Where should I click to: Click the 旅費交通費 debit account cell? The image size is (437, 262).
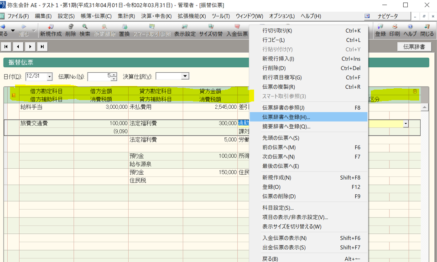point(46,123)
